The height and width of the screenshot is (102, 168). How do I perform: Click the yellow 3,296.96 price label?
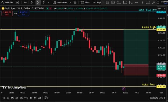click(x=161, y=30)
